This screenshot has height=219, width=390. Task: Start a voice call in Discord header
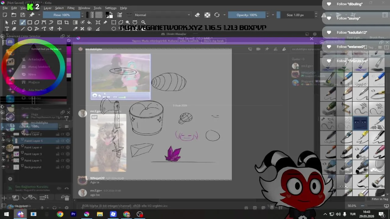250,49
